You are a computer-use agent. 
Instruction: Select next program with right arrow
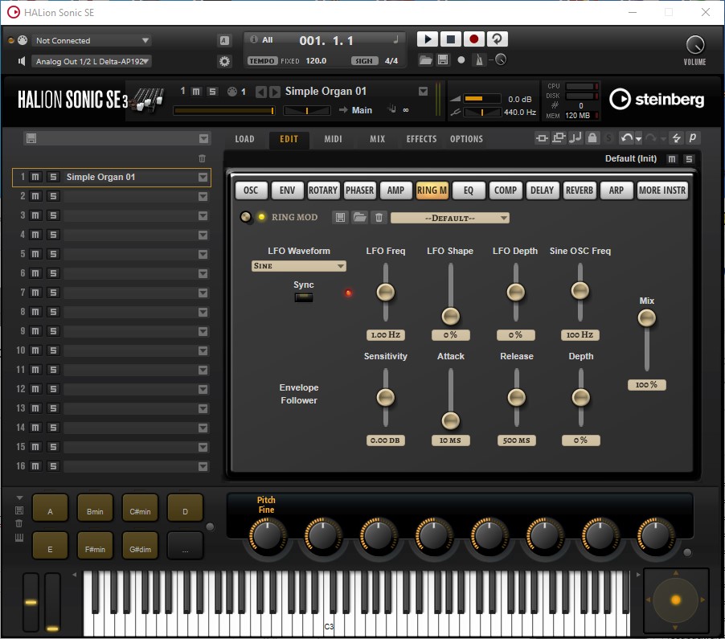point(275,92)
